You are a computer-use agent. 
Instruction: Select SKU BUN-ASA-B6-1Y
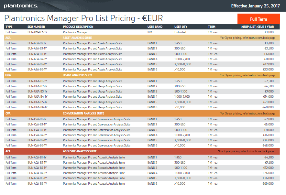37,70
